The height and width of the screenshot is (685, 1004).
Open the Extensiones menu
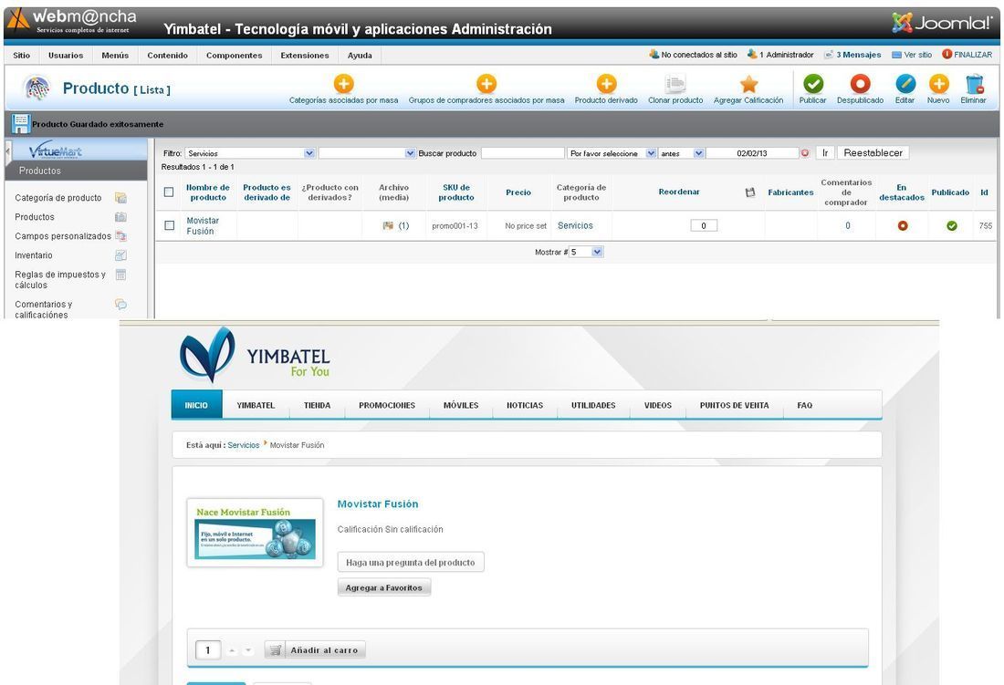305,56
